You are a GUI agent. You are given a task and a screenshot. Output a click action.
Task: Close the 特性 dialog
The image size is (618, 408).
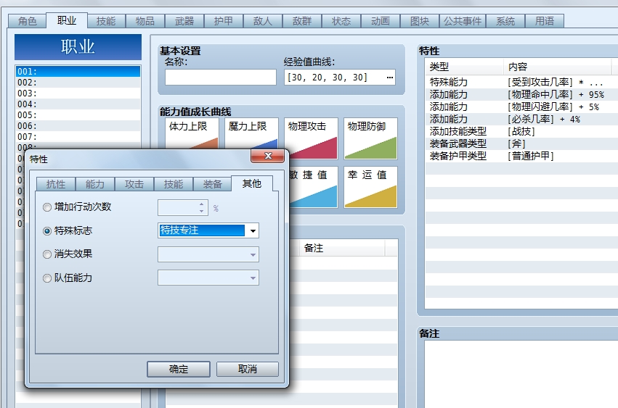click(268, 155)
